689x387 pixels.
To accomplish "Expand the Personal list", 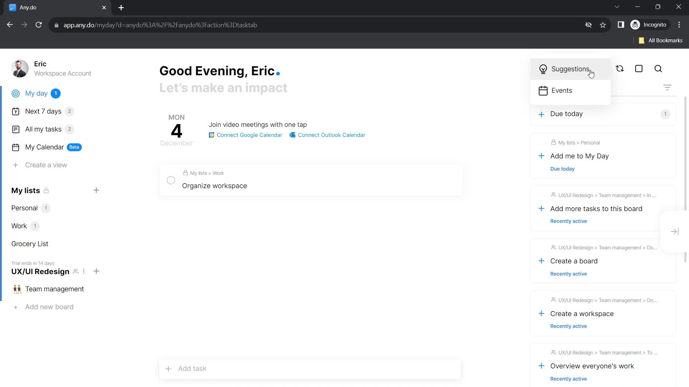I will coord(24,208).
